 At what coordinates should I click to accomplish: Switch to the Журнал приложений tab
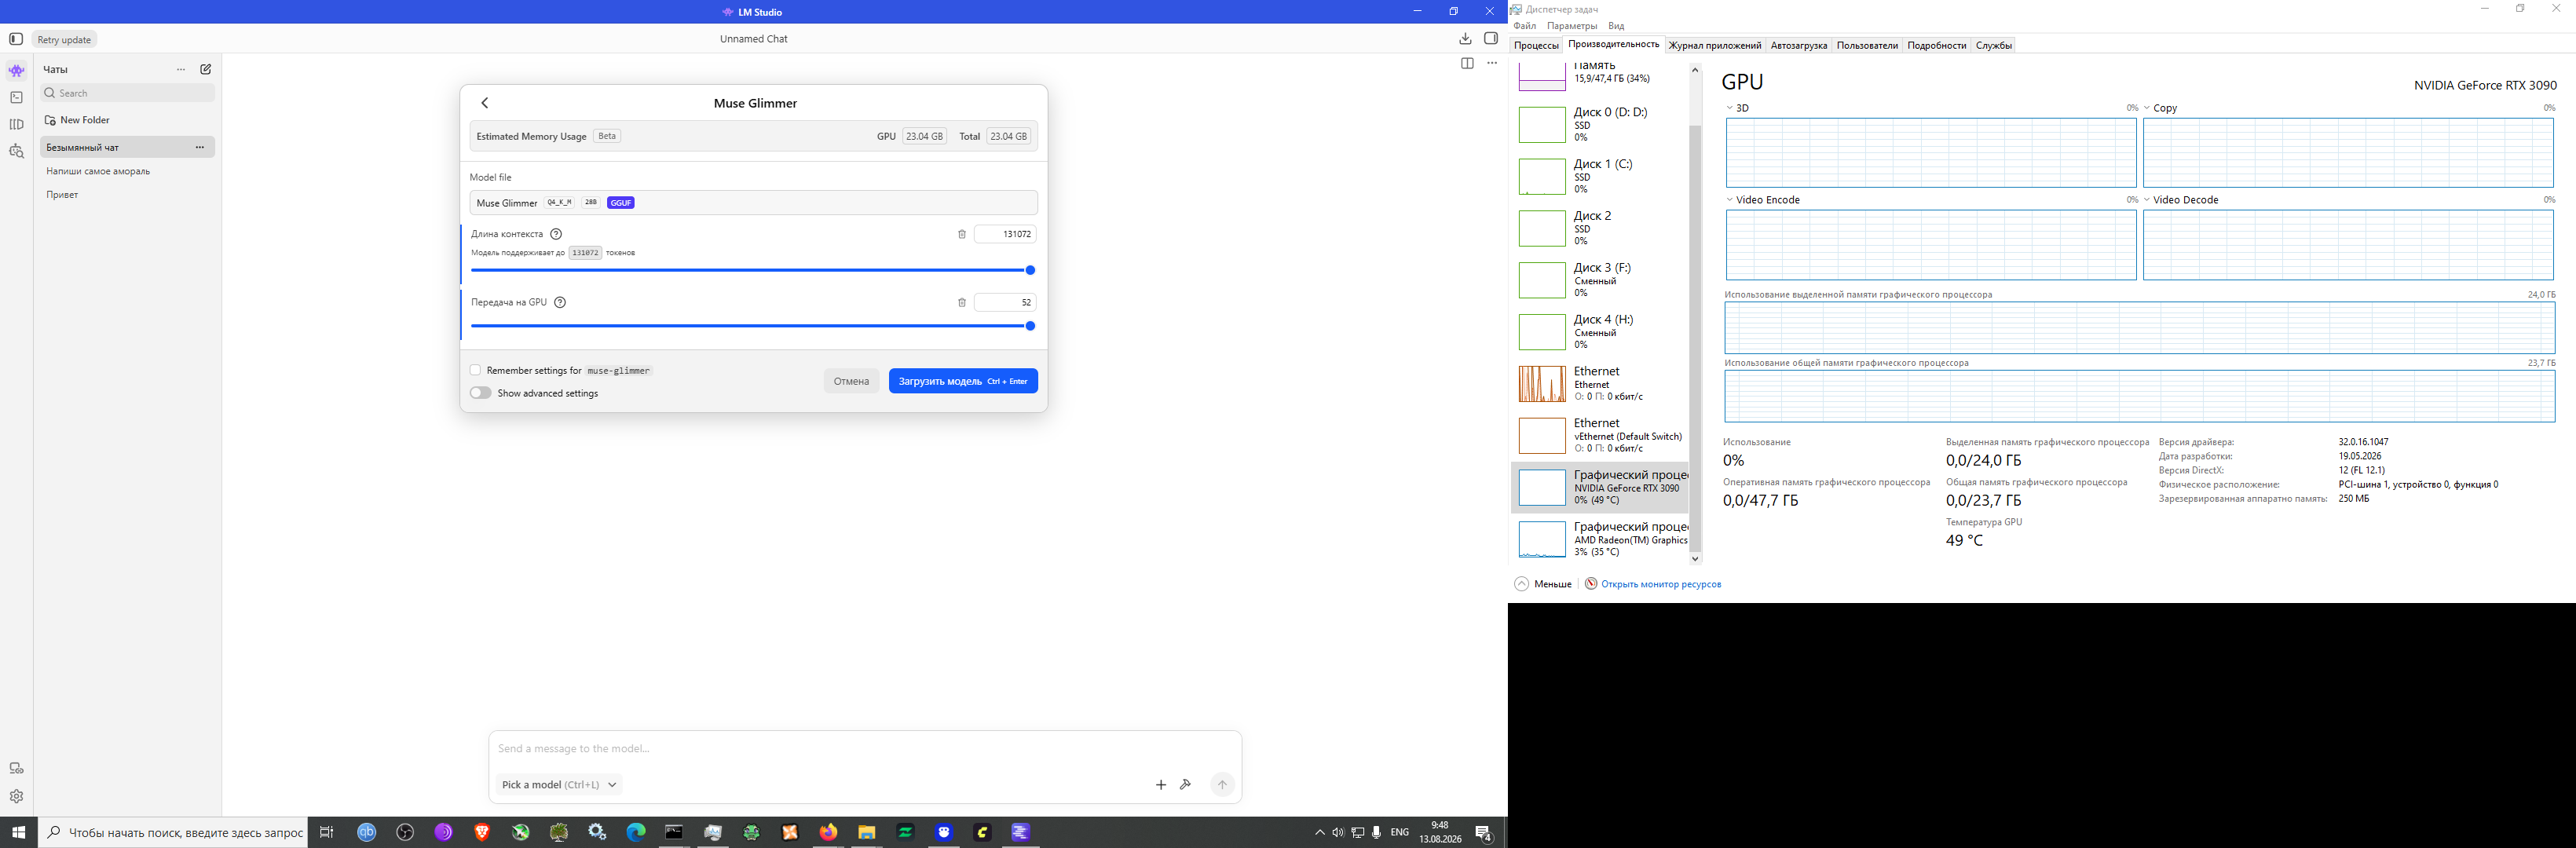[1715, 45]
